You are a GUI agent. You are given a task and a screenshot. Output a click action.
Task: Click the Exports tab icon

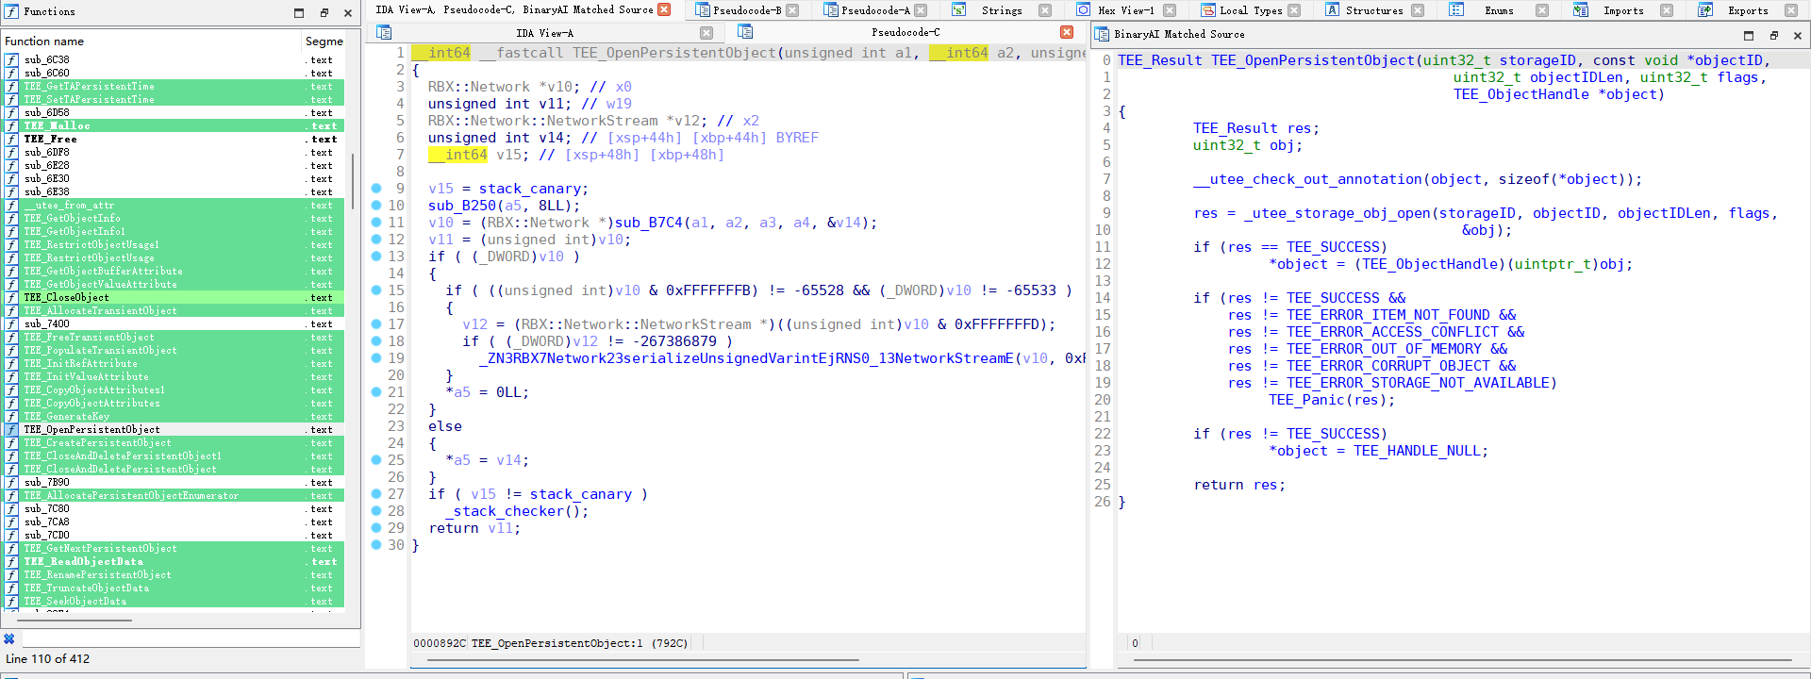[x=1705, y=10]
